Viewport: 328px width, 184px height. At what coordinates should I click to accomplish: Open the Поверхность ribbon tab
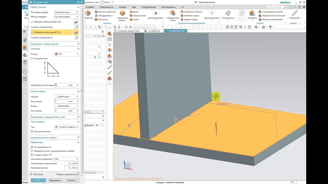click(106, 7)
